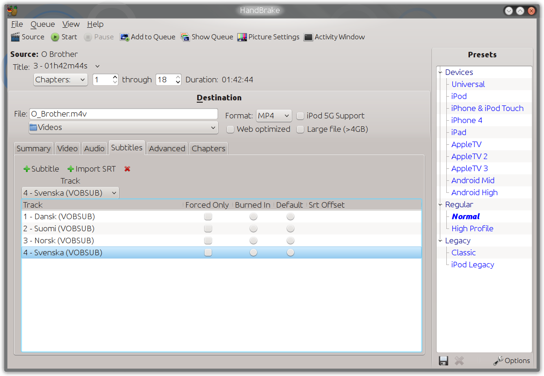Screen dimensions: 544x376
Task: Collapse the Legacy preset group
Action: 440,241
